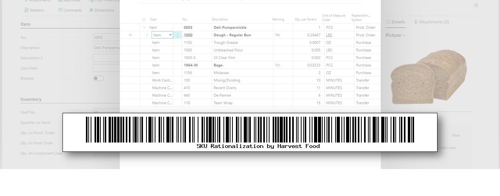This screenshot has height=196, width=500.
Task: Toggle the Blocked switch on item card
Action: (98, 78)
